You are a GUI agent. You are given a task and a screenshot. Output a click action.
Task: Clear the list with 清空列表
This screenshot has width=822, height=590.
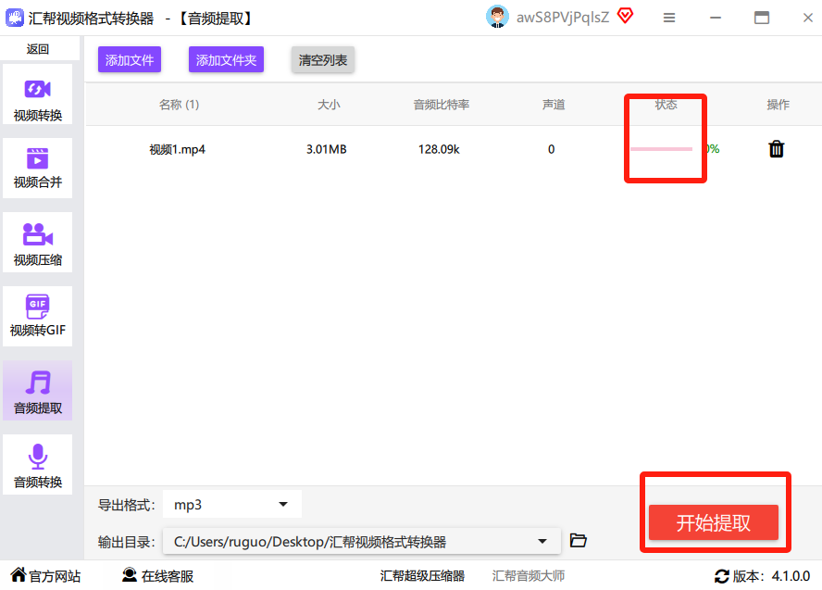[x=323, y=60]
